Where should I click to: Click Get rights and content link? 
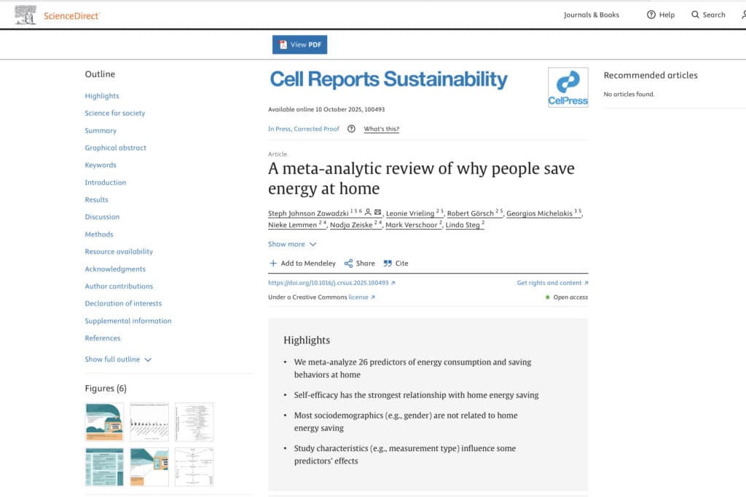552,282
